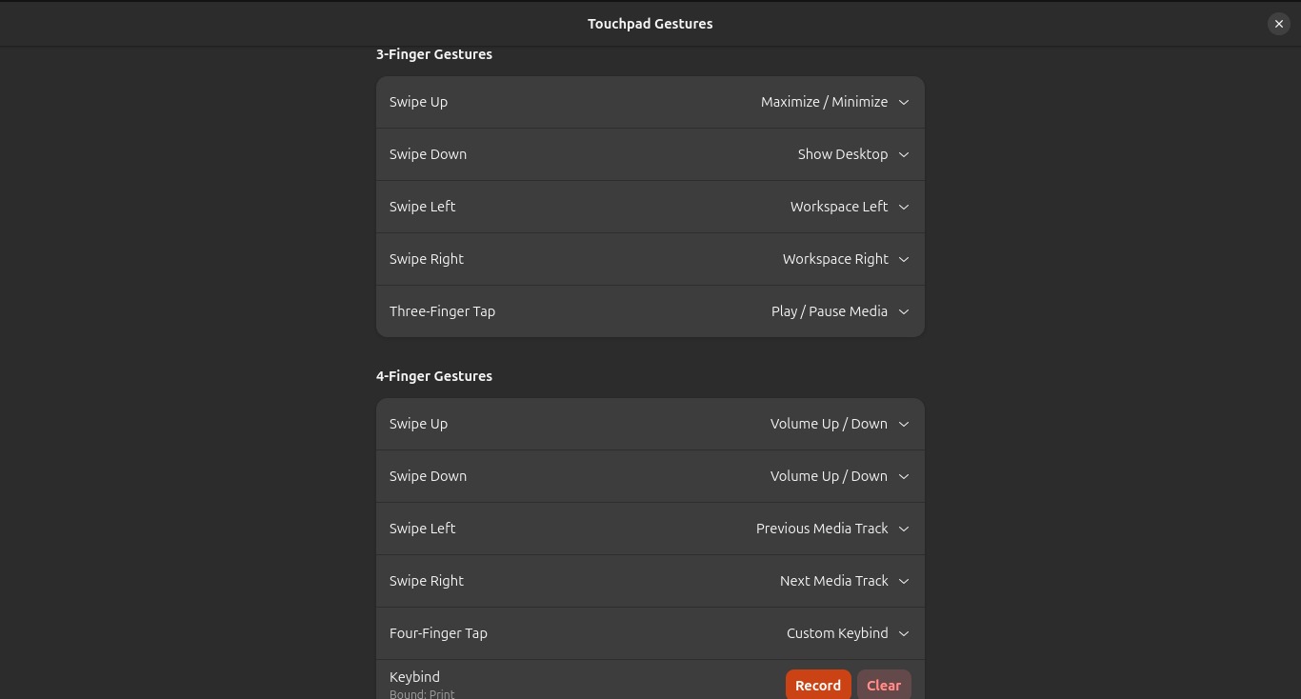Screen dimensions: 1301x699
Task: Expand the Custom Keybind dropdown
Action: (x=848, y=633)
